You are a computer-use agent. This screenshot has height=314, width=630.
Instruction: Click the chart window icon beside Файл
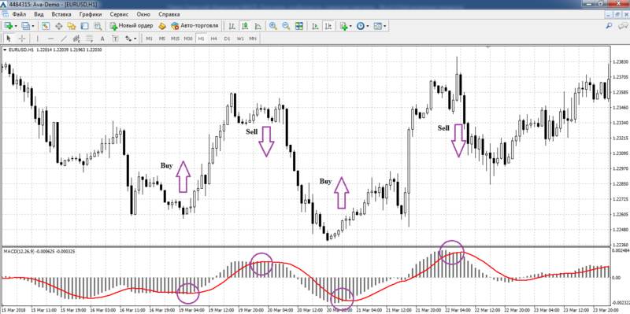click(5, 14)
